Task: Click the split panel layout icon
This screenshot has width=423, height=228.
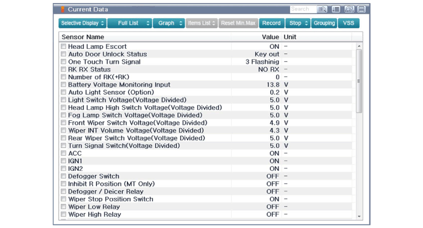Action: 361,10
